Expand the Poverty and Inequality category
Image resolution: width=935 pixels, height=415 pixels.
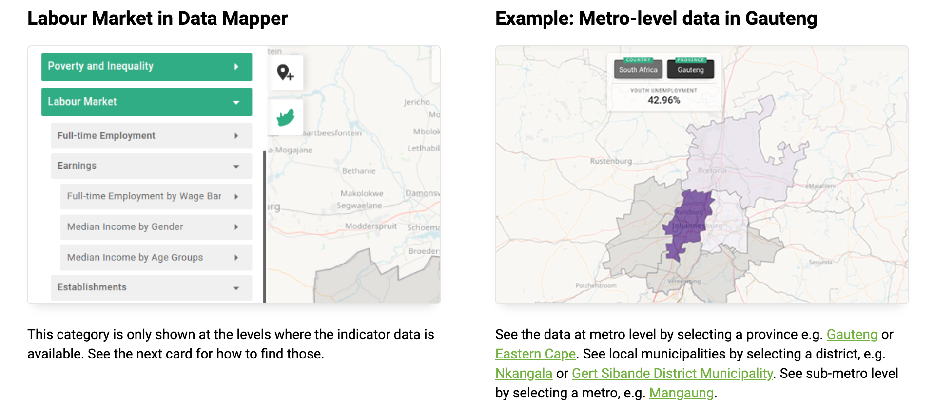point(146,67)
